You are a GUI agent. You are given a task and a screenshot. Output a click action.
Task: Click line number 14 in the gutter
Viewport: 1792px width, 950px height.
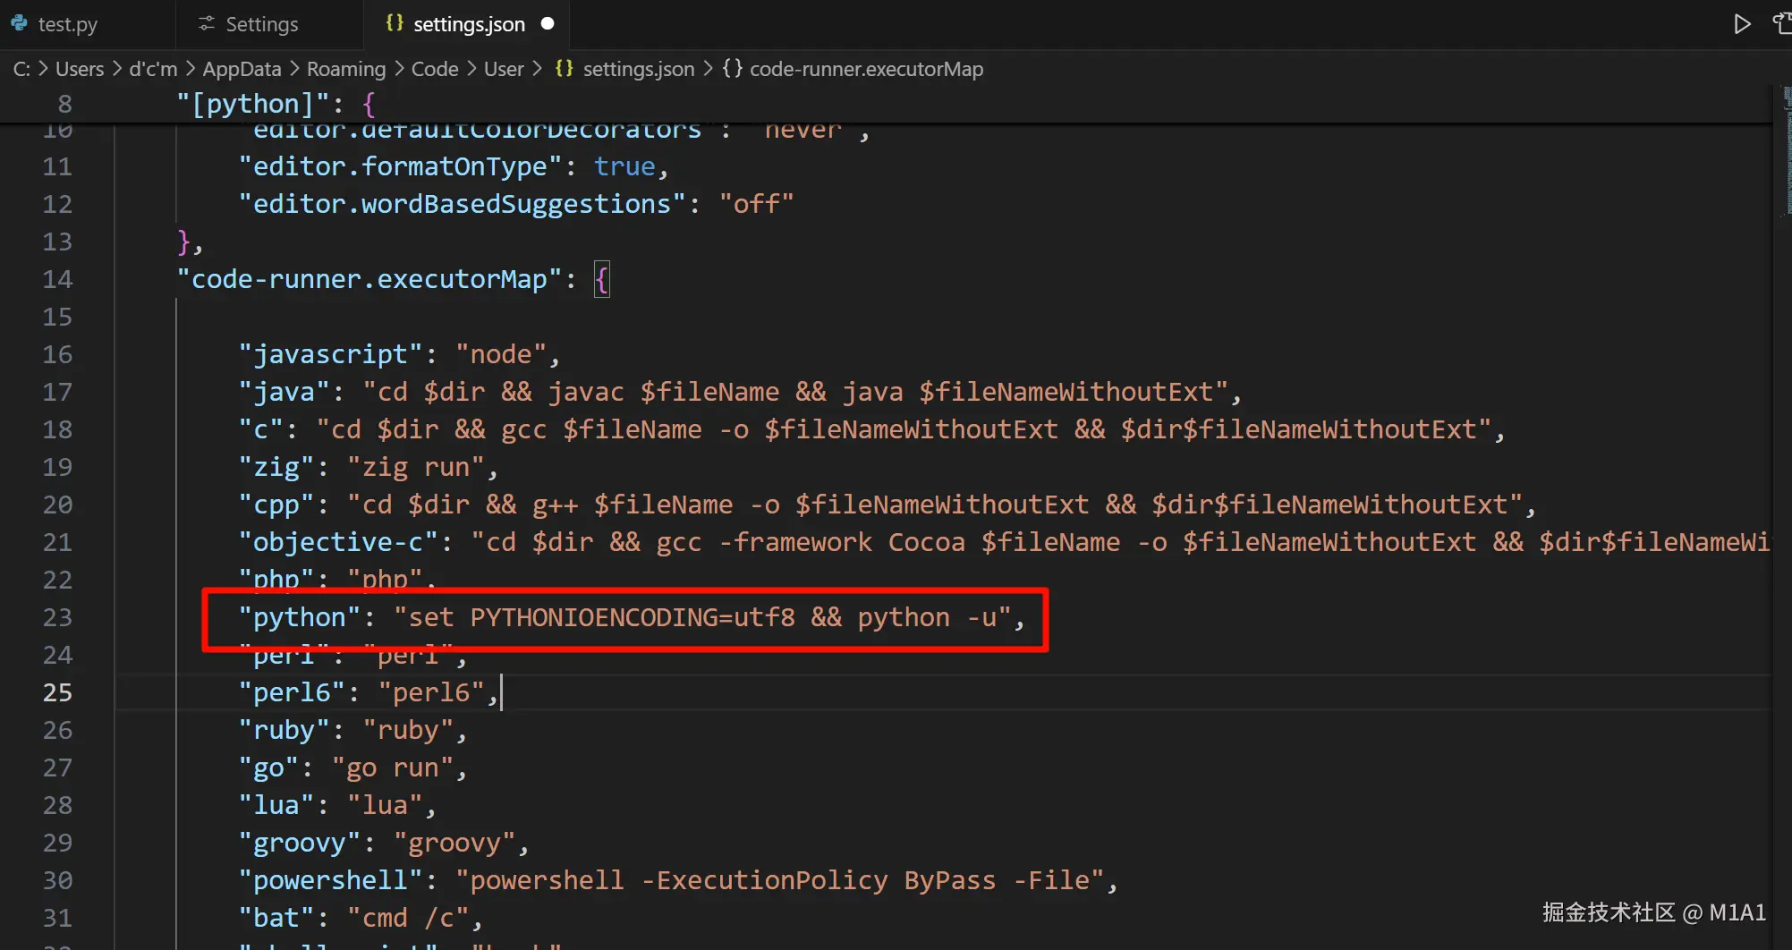click(x=57, y=279)
